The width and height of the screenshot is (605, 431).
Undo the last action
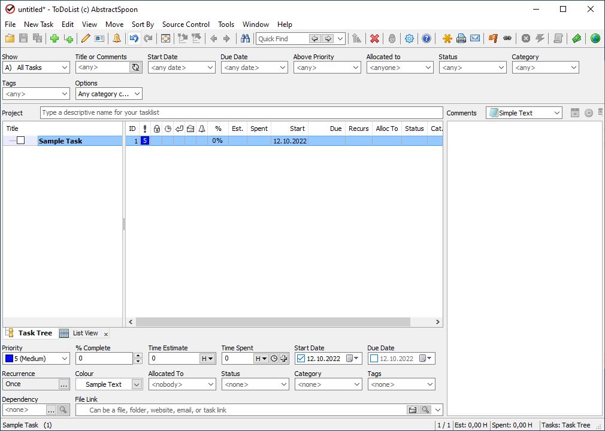pos(134,38)
